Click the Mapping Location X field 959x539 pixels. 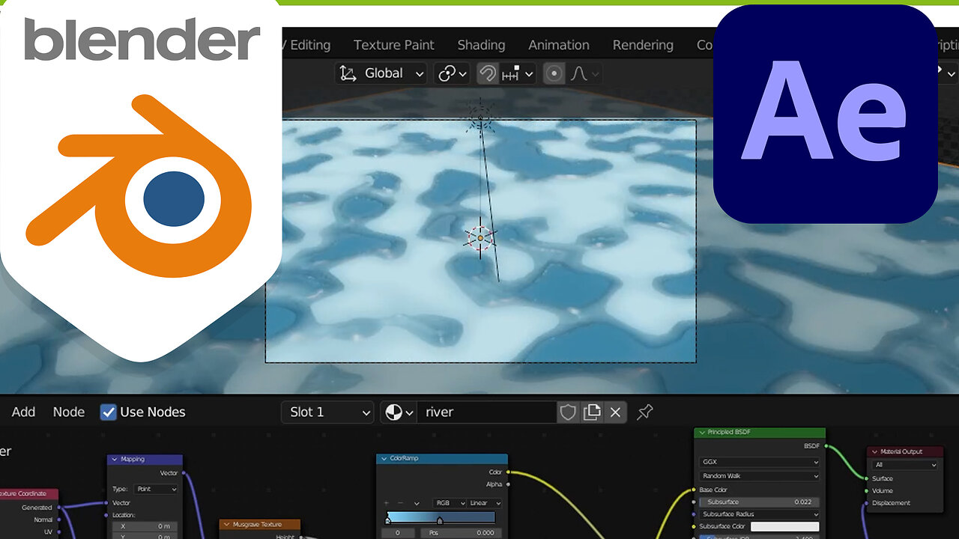pyautogui.click(x=145, y=527)
